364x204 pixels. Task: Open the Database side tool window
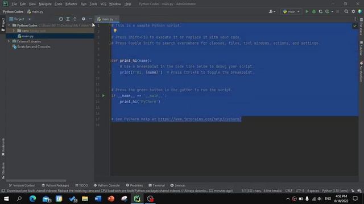[361, 27]
